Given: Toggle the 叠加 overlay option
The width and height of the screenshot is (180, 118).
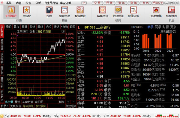Looking at the screenshot, I should coord(16,27).
